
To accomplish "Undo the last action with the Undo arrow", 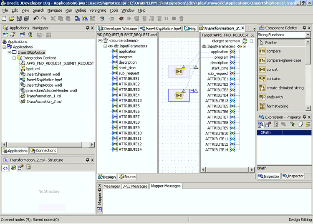I will pos(36,18).
